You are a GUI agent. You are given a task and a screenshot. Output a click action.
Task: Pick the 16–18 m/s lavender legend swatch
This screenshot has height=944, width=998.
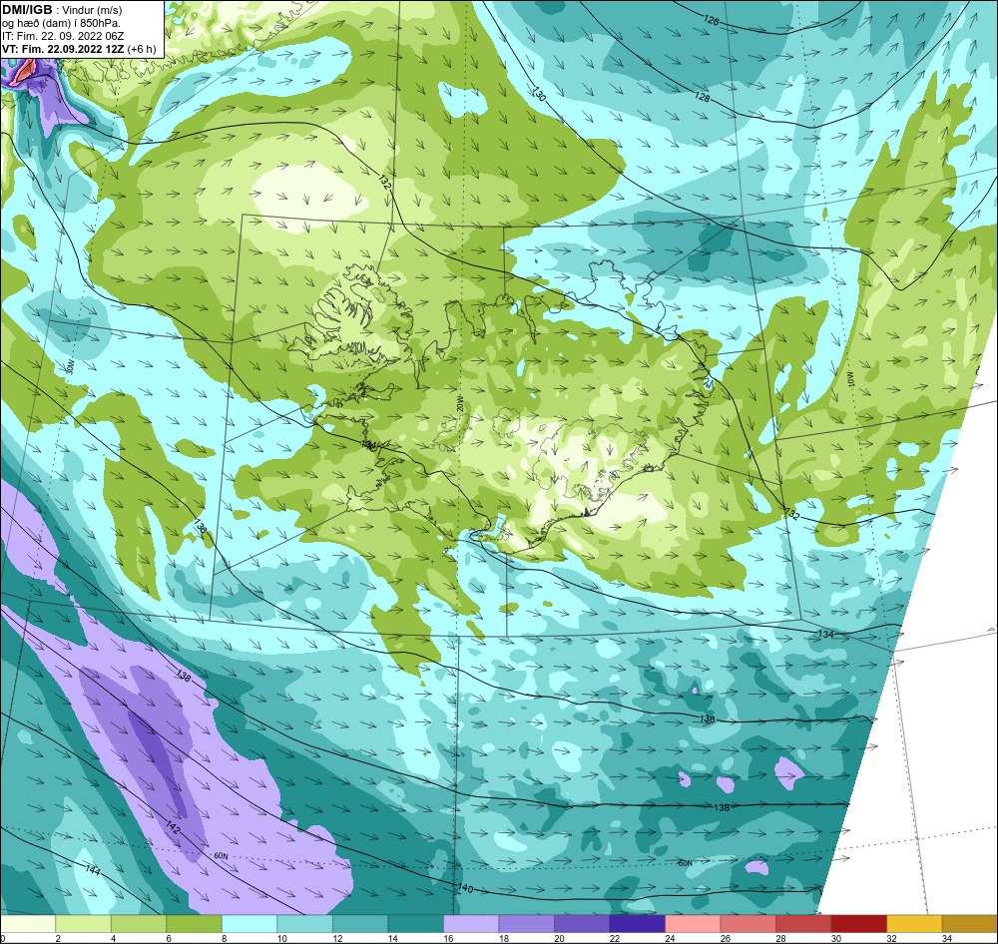(x=471, y=923)
